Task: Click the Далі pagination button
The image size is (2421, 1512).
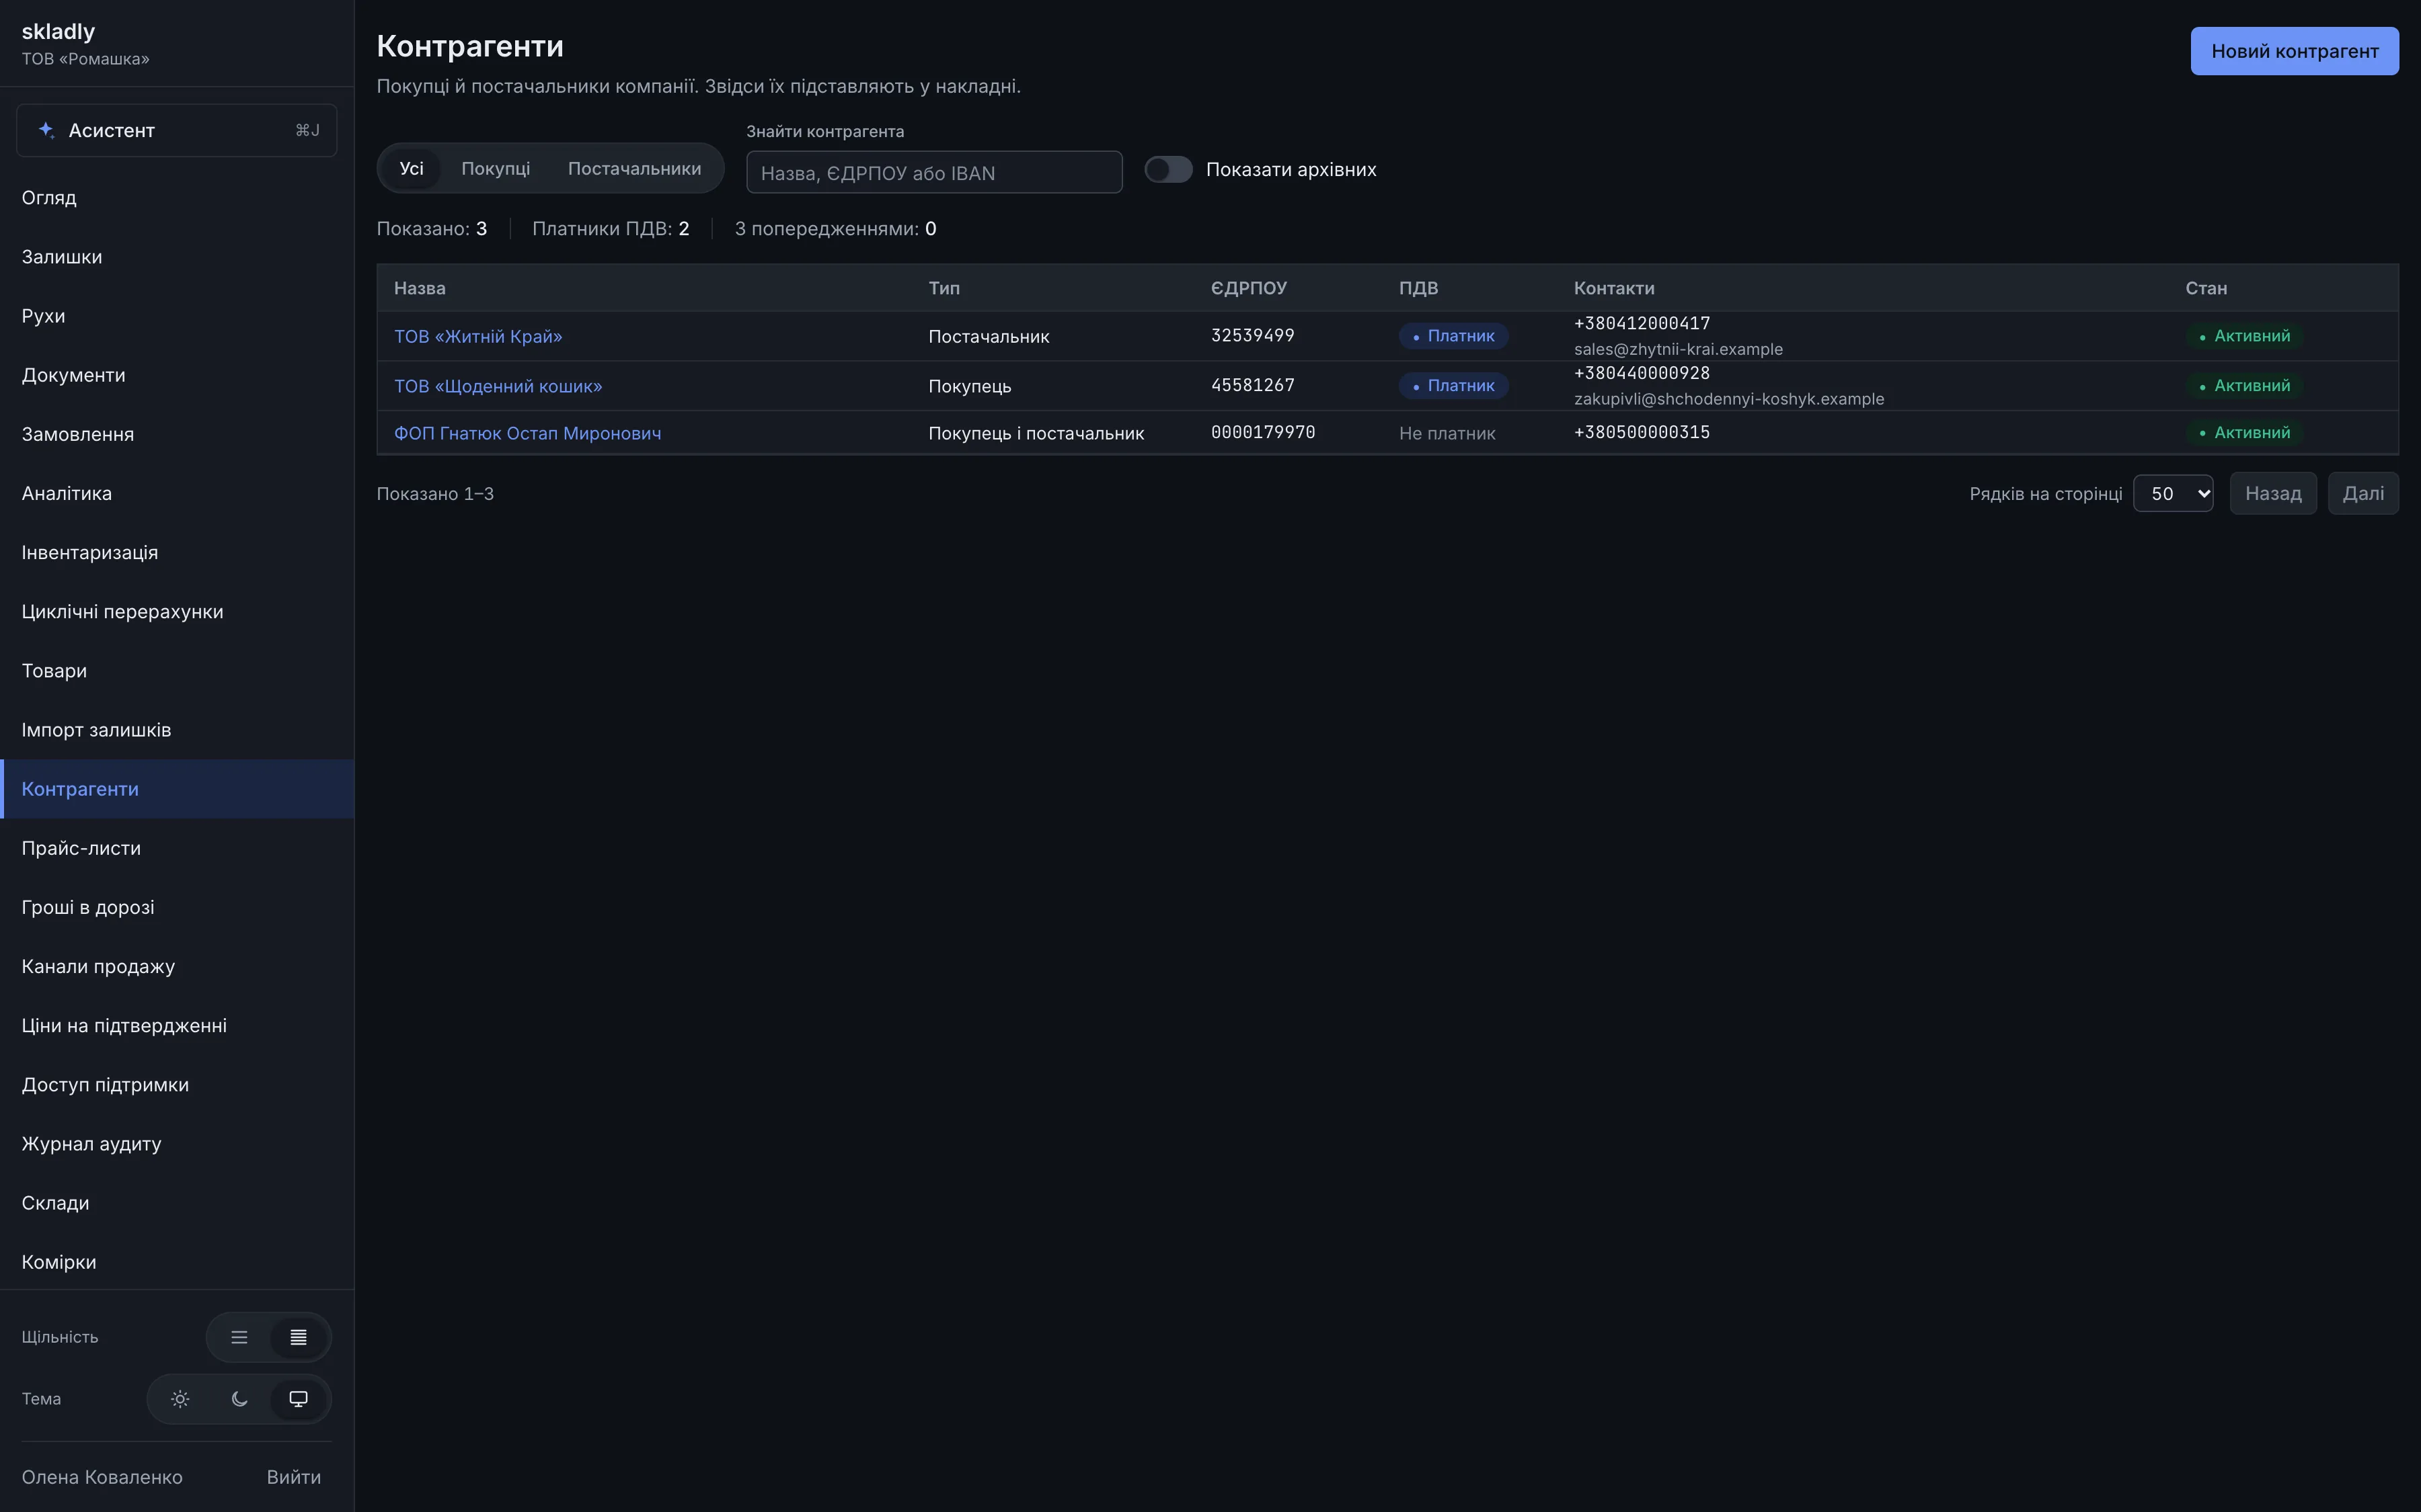Action: [2363, 494]
